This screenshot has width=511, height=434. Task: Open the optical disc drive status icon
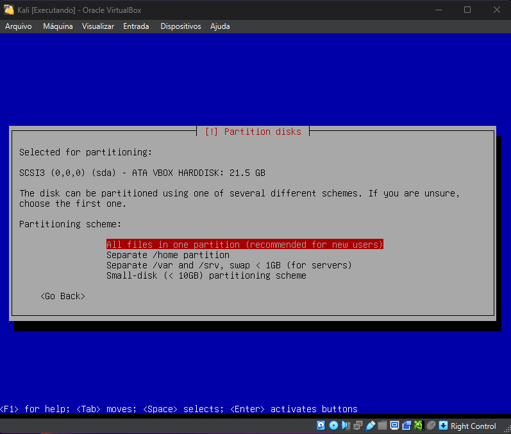(333, 426)
